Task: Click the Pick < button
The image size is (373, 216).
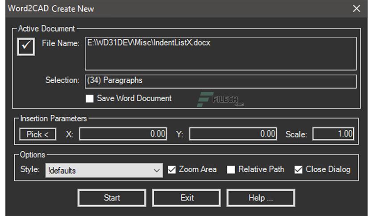Action: pyautogui.click(x=37, y=134)
